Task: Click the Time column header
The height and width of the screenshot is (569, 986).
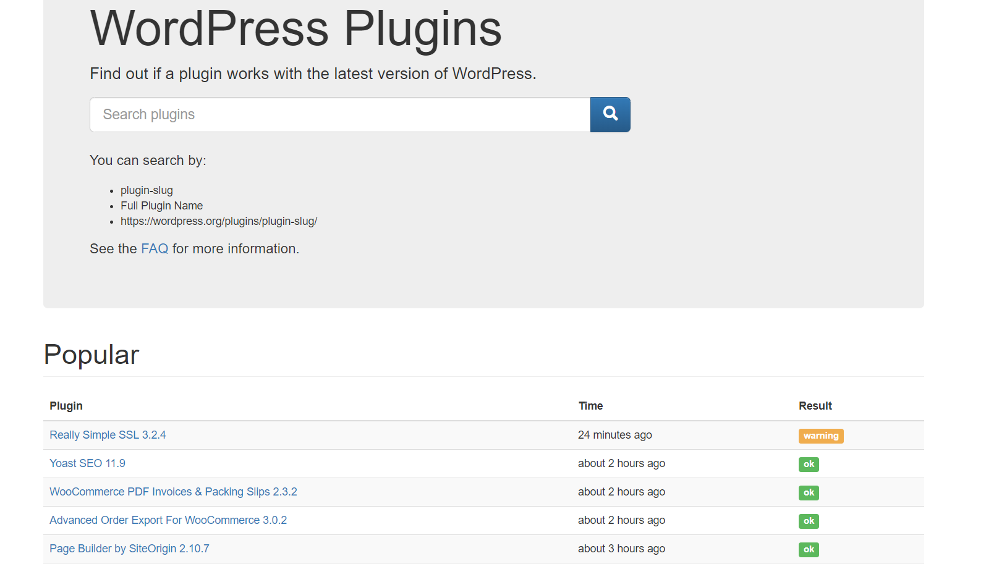Action: pyautogui.click(x=590, y=406)
